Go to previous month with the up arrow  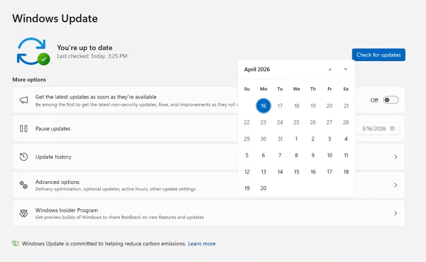(x=330, y=70)
